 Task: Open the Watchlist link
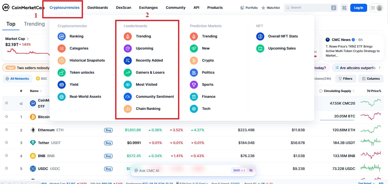[x=271, y=8]
